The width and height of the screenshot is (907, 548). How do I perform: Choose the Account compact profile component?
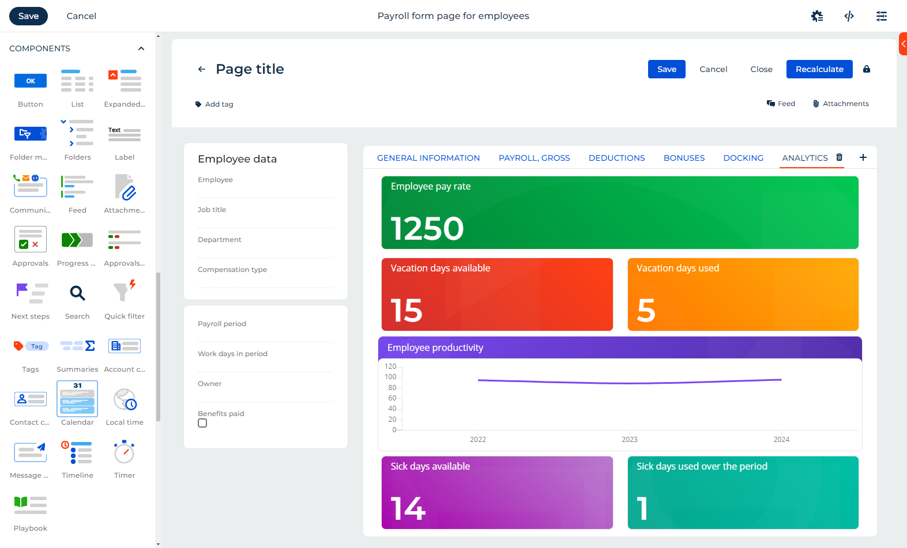click(125, 346)
